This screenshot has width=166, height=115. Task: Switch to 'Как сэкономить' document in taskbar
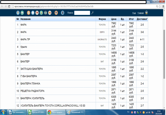point(17,112)
